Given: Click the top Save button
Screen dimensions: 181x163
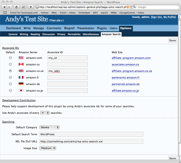Looking at the screenshot, I should pyautogui.click(x=172, y=40).
